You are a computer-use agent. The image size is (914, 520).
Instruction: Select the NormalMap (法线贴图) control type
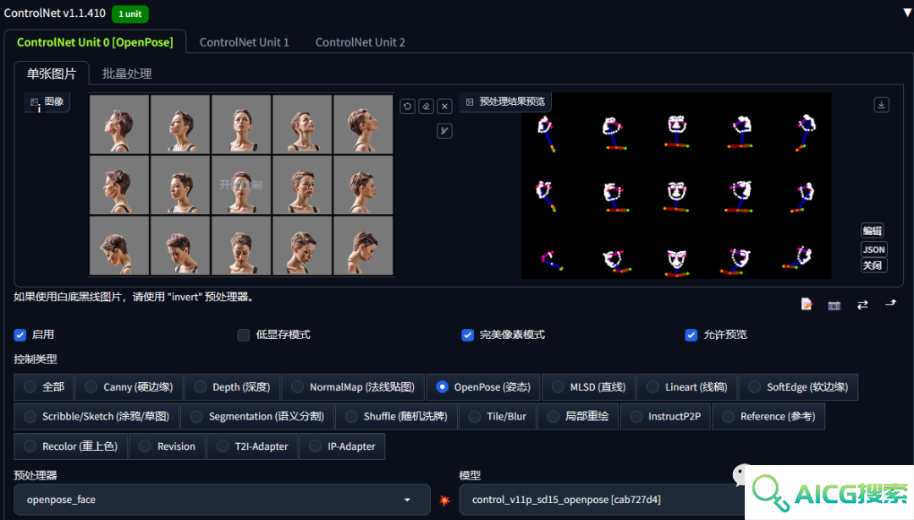[x=353, y=386]
